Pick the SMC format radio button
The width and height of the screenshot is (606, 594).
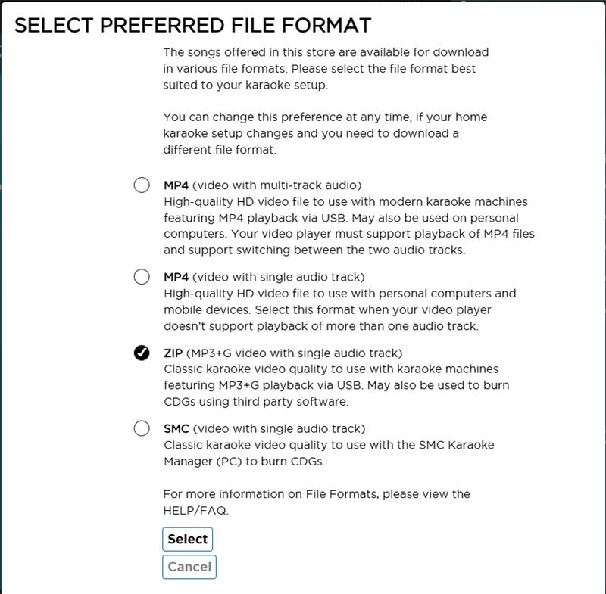pyautogui.click(x=142, y=428)
